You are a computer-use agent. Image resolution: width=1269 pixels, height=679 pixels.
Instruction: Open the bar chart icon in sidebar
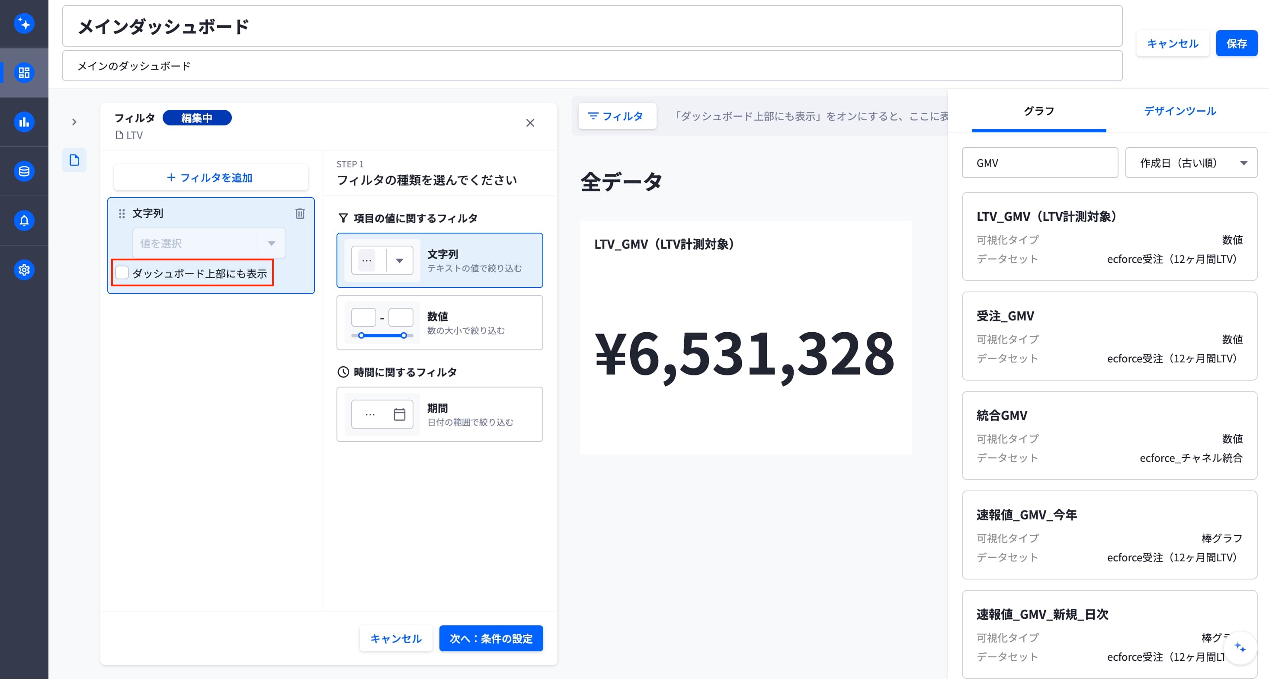[24, 122]
